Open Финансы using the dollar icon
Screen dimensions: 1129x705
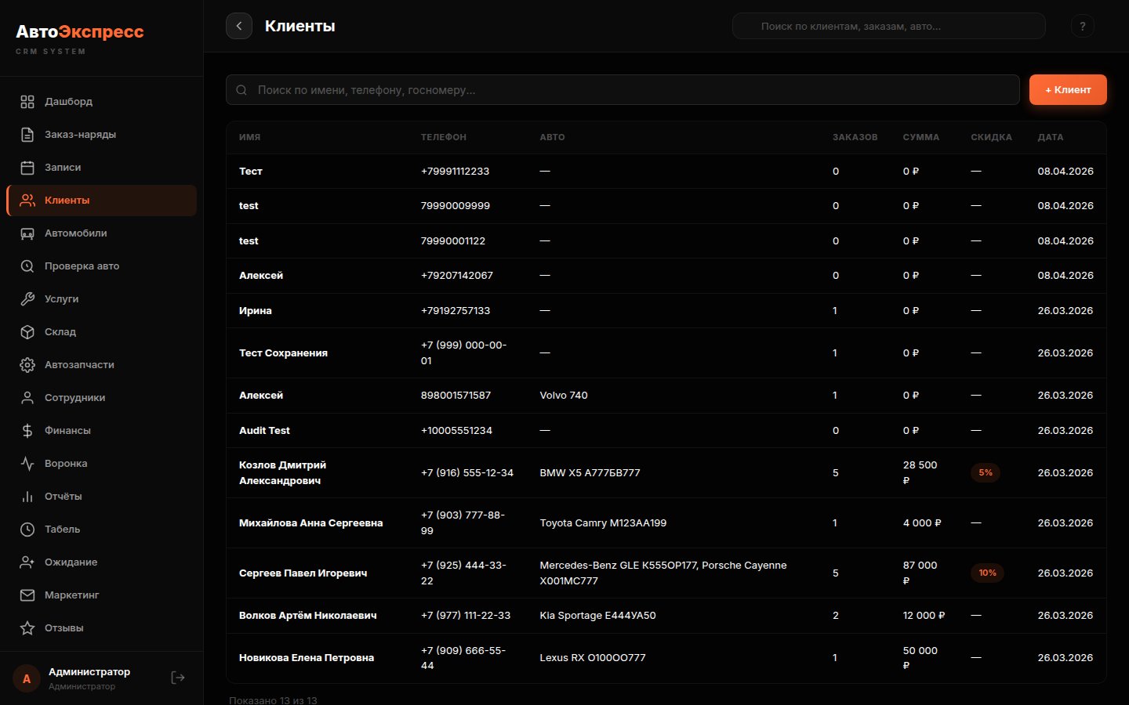point(27,430)
